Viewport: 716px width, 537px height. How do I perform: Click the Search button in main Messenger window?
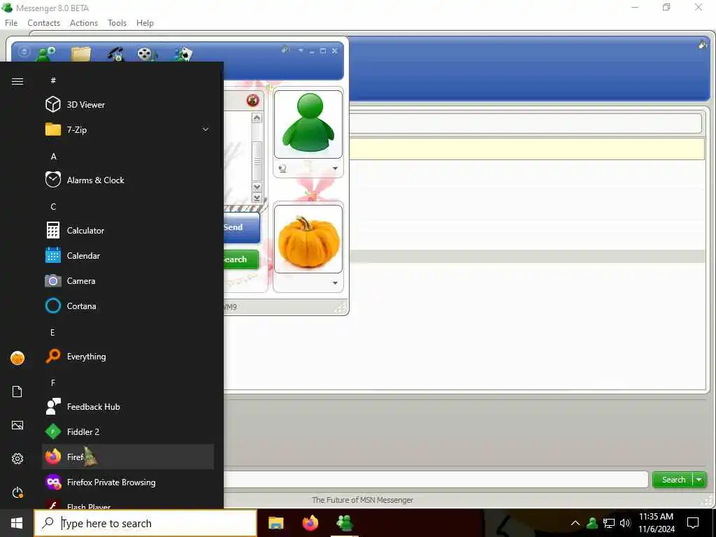point(673,480)
